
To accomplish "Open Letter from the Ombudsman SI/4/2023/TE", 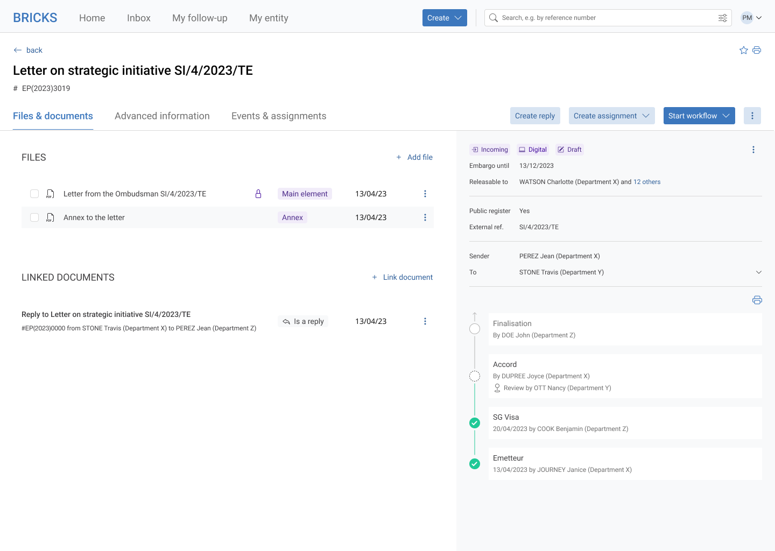I will coord(135,194).
